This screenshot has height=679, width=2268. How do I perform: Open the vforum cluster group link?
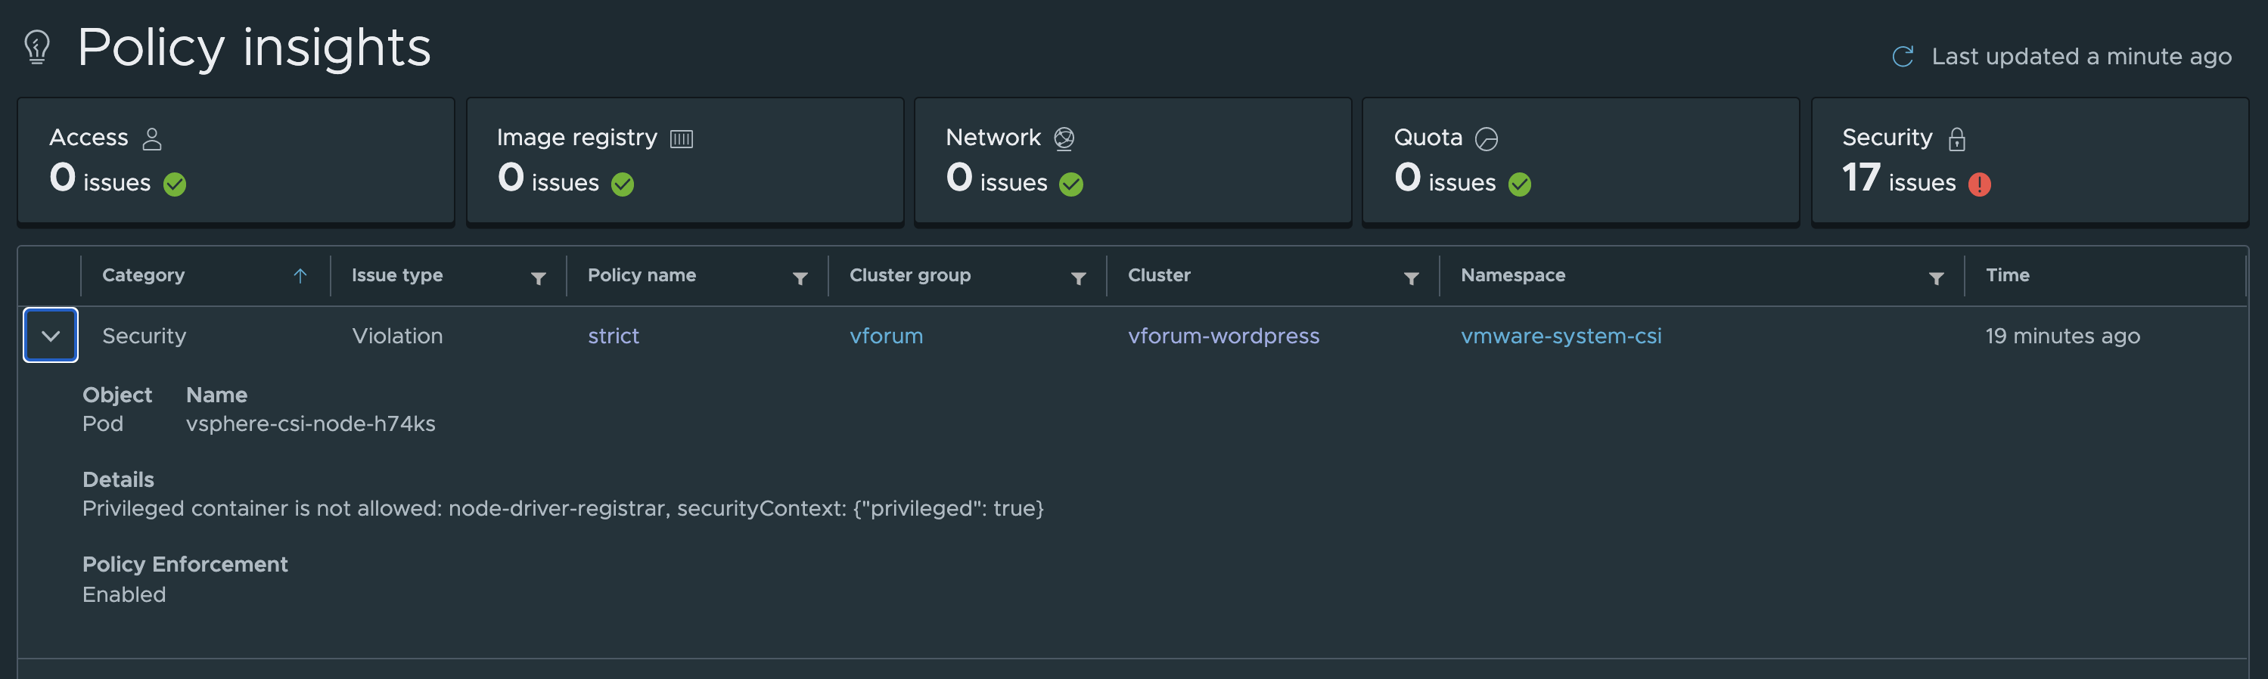886,336
